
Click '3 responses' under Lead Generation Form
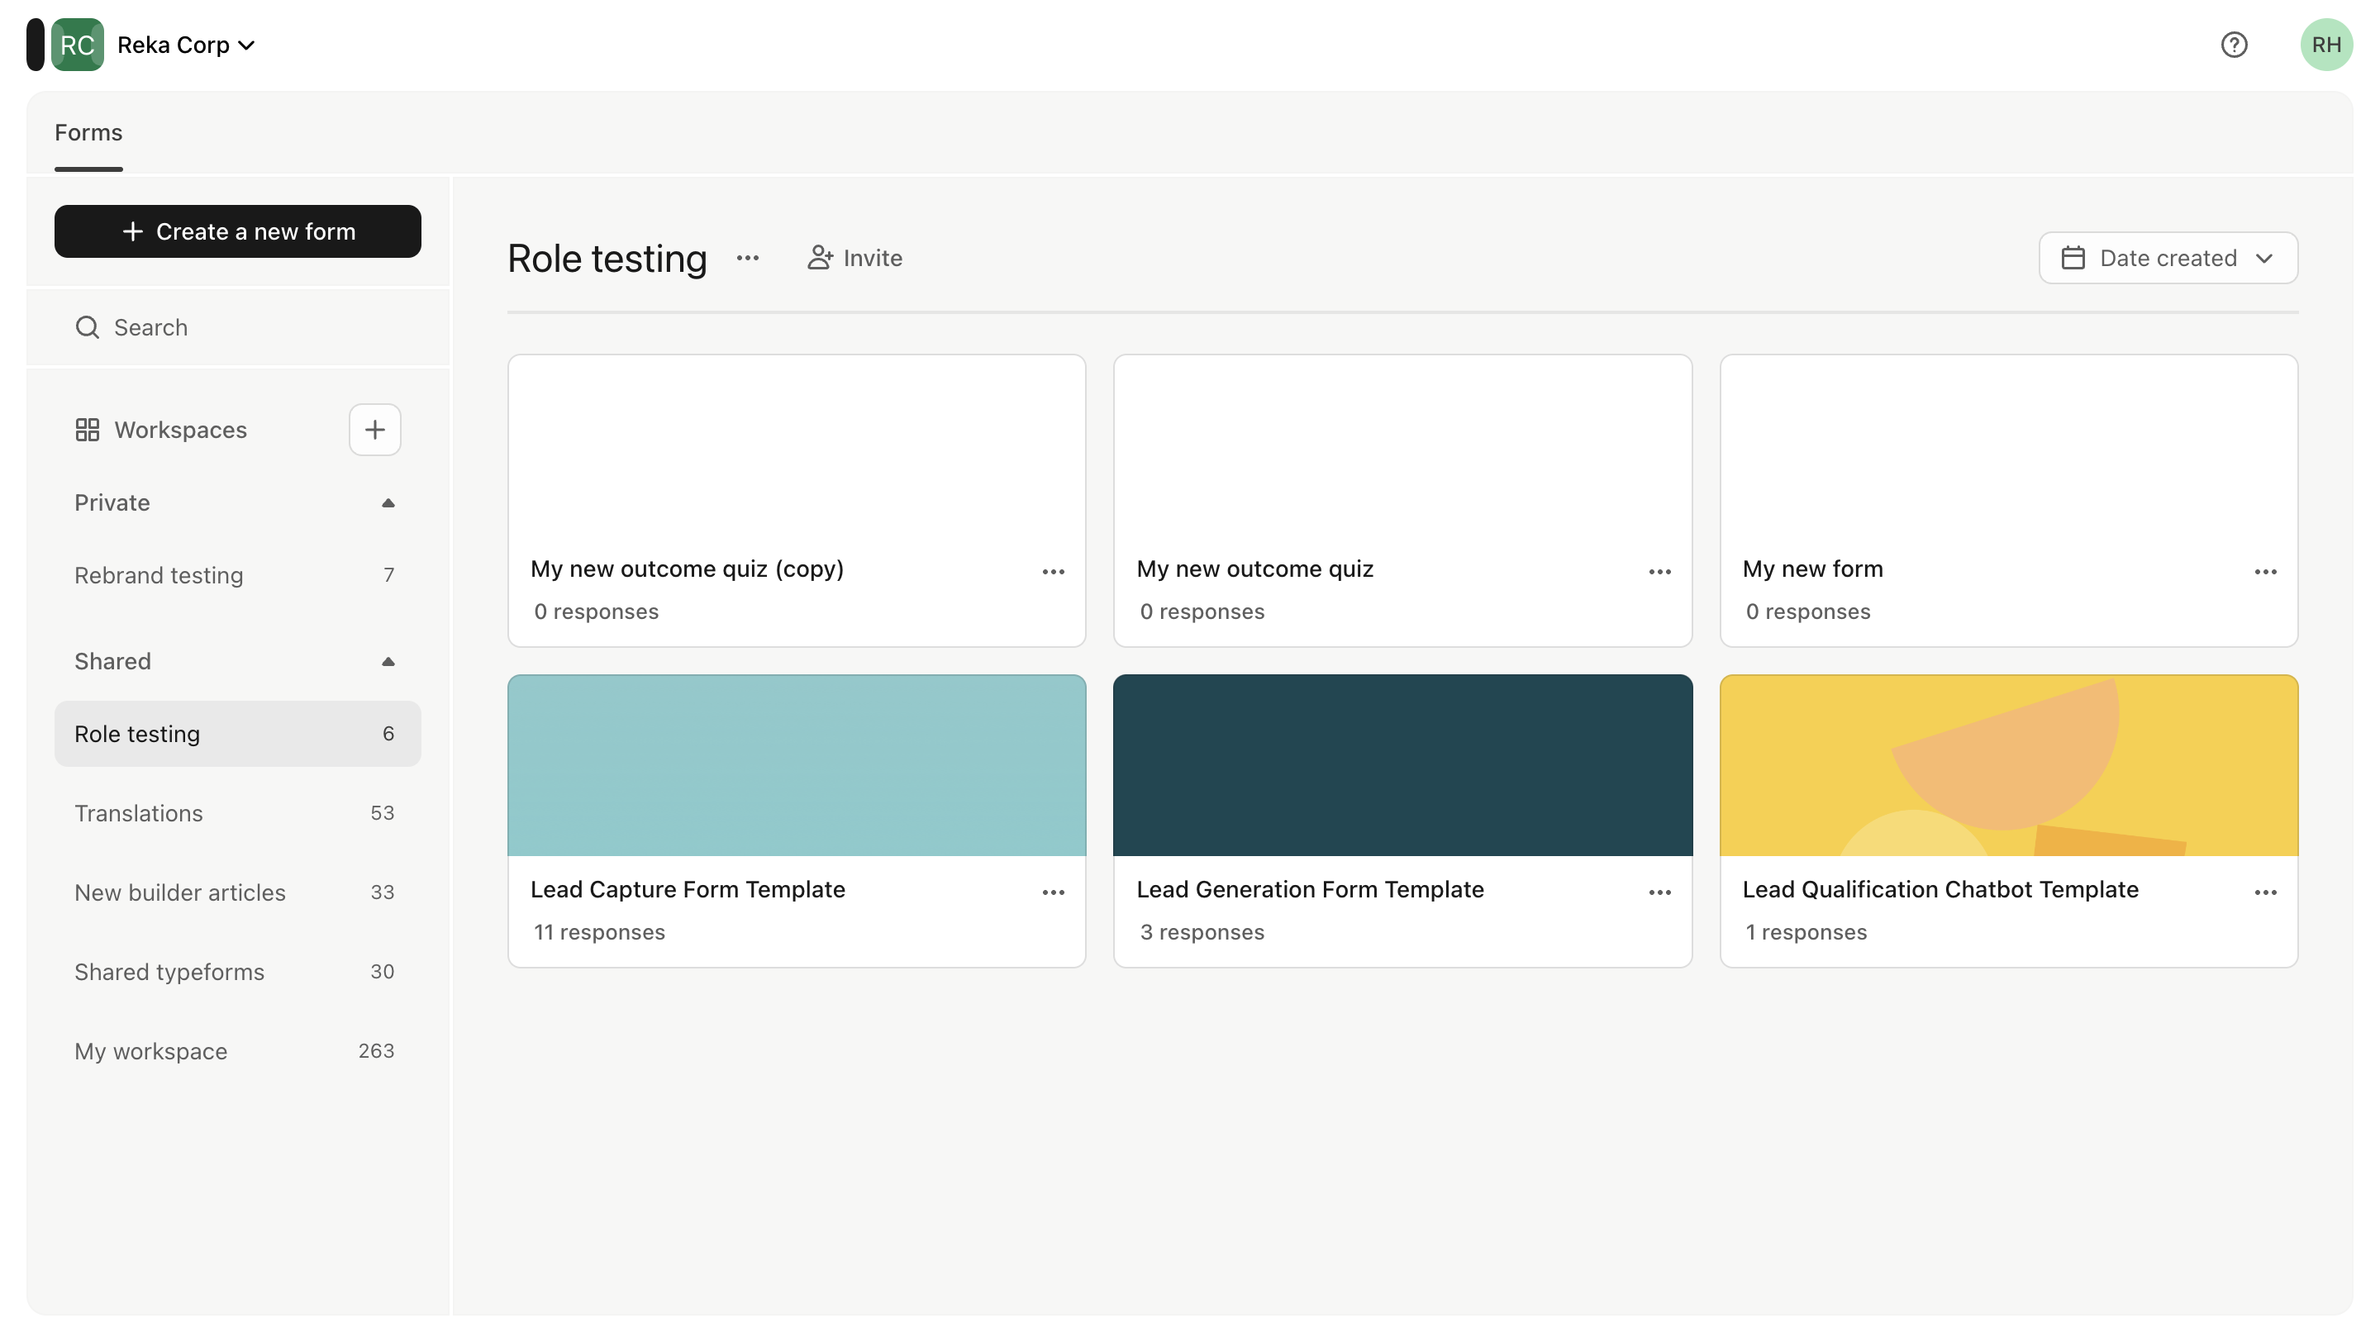[1202, 932]
